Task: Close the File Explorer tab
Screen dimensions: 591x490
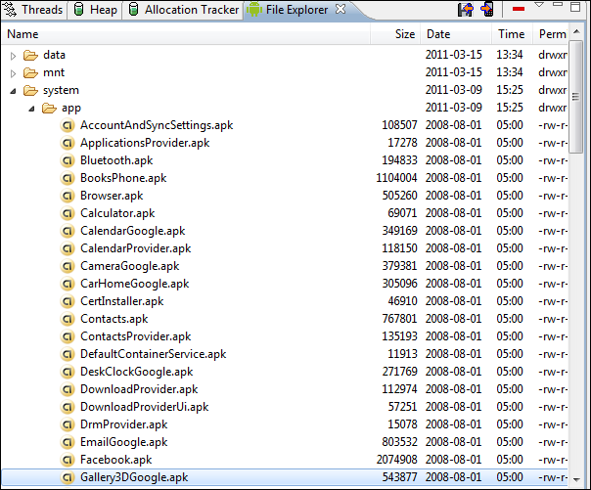Action: point(341,9)
